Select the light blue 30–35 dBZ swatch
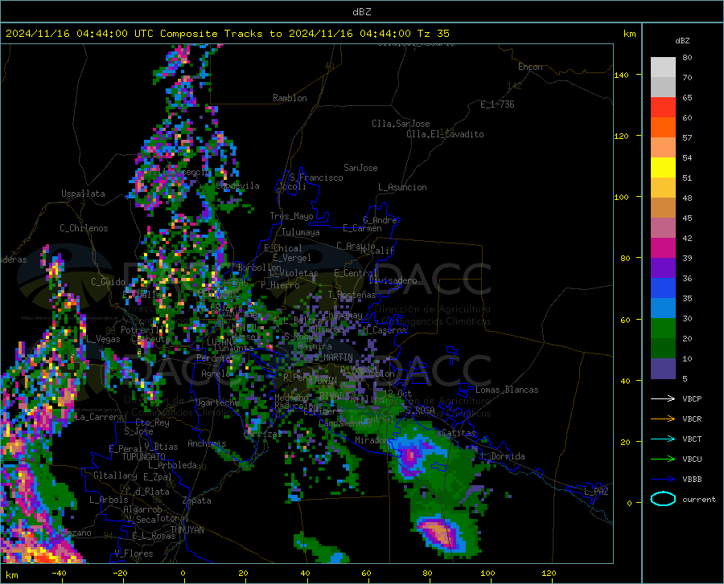This screenshot has width=724, height=584. (663, 308)
